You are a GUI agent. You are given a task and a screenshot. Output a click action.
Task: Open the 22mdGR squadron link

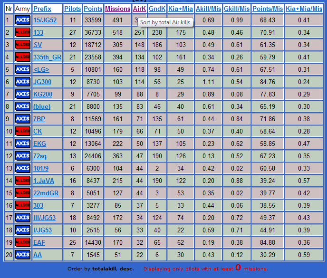46,193
